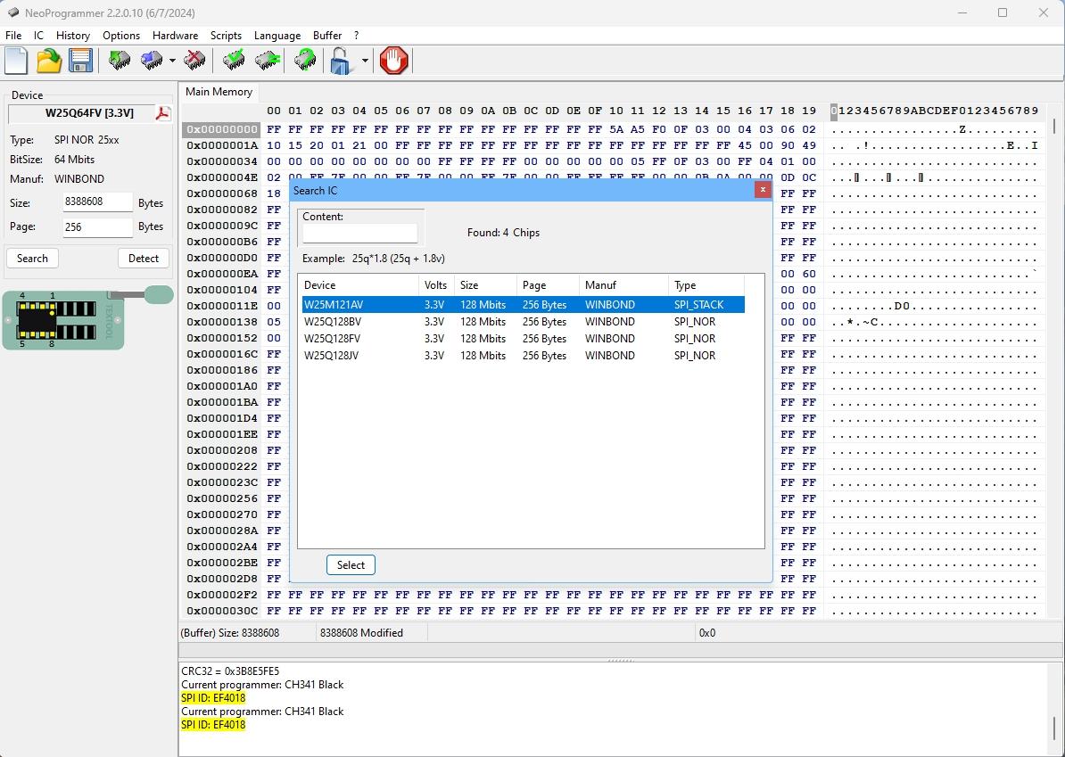The width and height of the screenshot is (1065, 757).
Task: Stop operation with the red hand icon
Action: (393, 61)
